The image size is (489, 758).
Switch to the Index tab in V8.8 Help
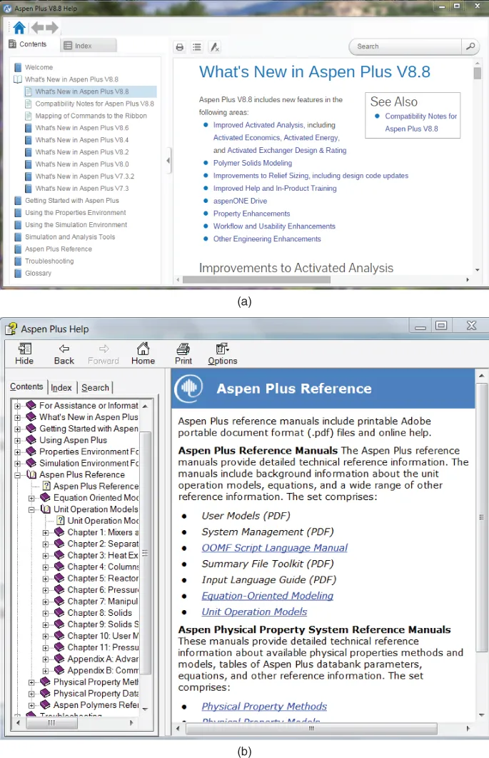(83, 46)
